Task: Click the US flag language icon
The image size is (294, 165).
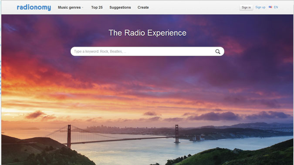Action: (270, 7)
